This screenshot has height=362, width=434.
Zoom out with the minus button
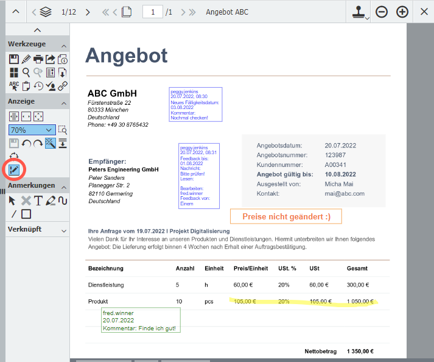coord(382,12)
